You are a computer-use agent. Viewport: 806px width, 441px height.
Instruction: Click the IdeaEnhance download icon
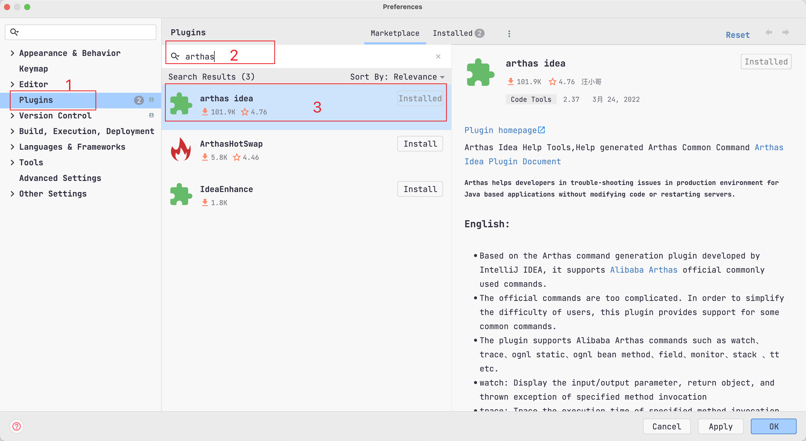205,203
